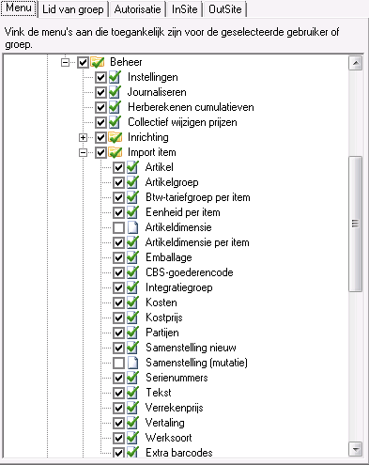The image size is (369, 465).
Task: Click the Beheer folder icon
Action: pyautogui.click(x=98, y=62)
